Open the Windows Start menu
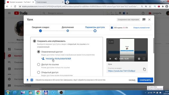Image resolution: width=169 pixels, height=95 pixels. pyautogui.click(x=8, y=93)
